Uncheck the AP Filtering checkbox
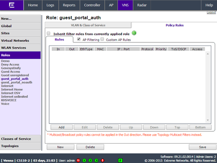 click(79, 39)
